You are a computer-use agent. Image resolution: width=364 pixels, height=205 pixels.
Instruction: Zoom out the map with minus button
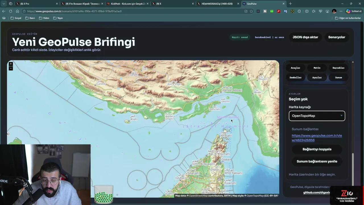point(11,68)
